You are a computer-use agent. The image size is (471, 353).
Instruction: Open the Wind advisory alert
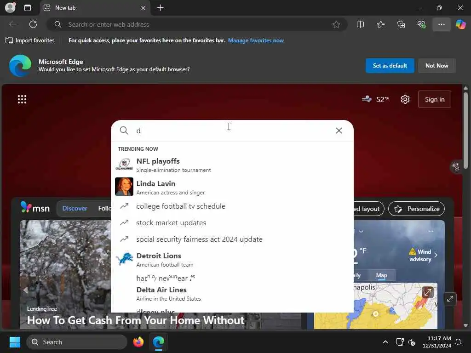[423, 255]
